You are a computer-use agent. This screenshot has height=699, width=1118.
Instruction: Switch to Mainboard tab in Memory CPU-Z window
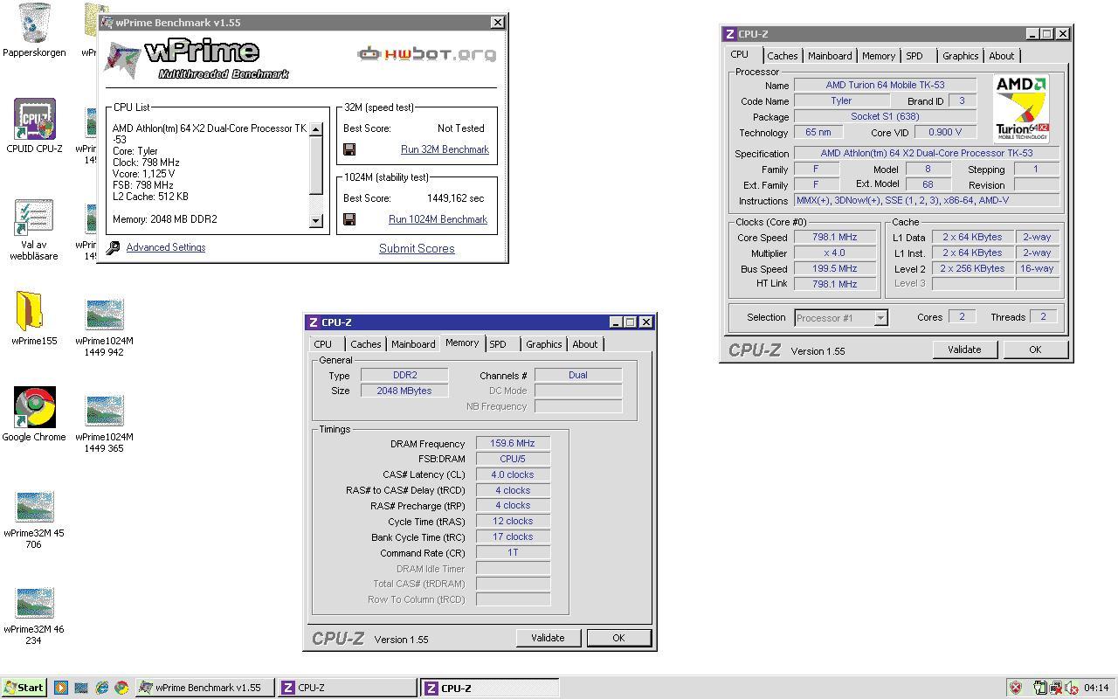tap(413, 344)
